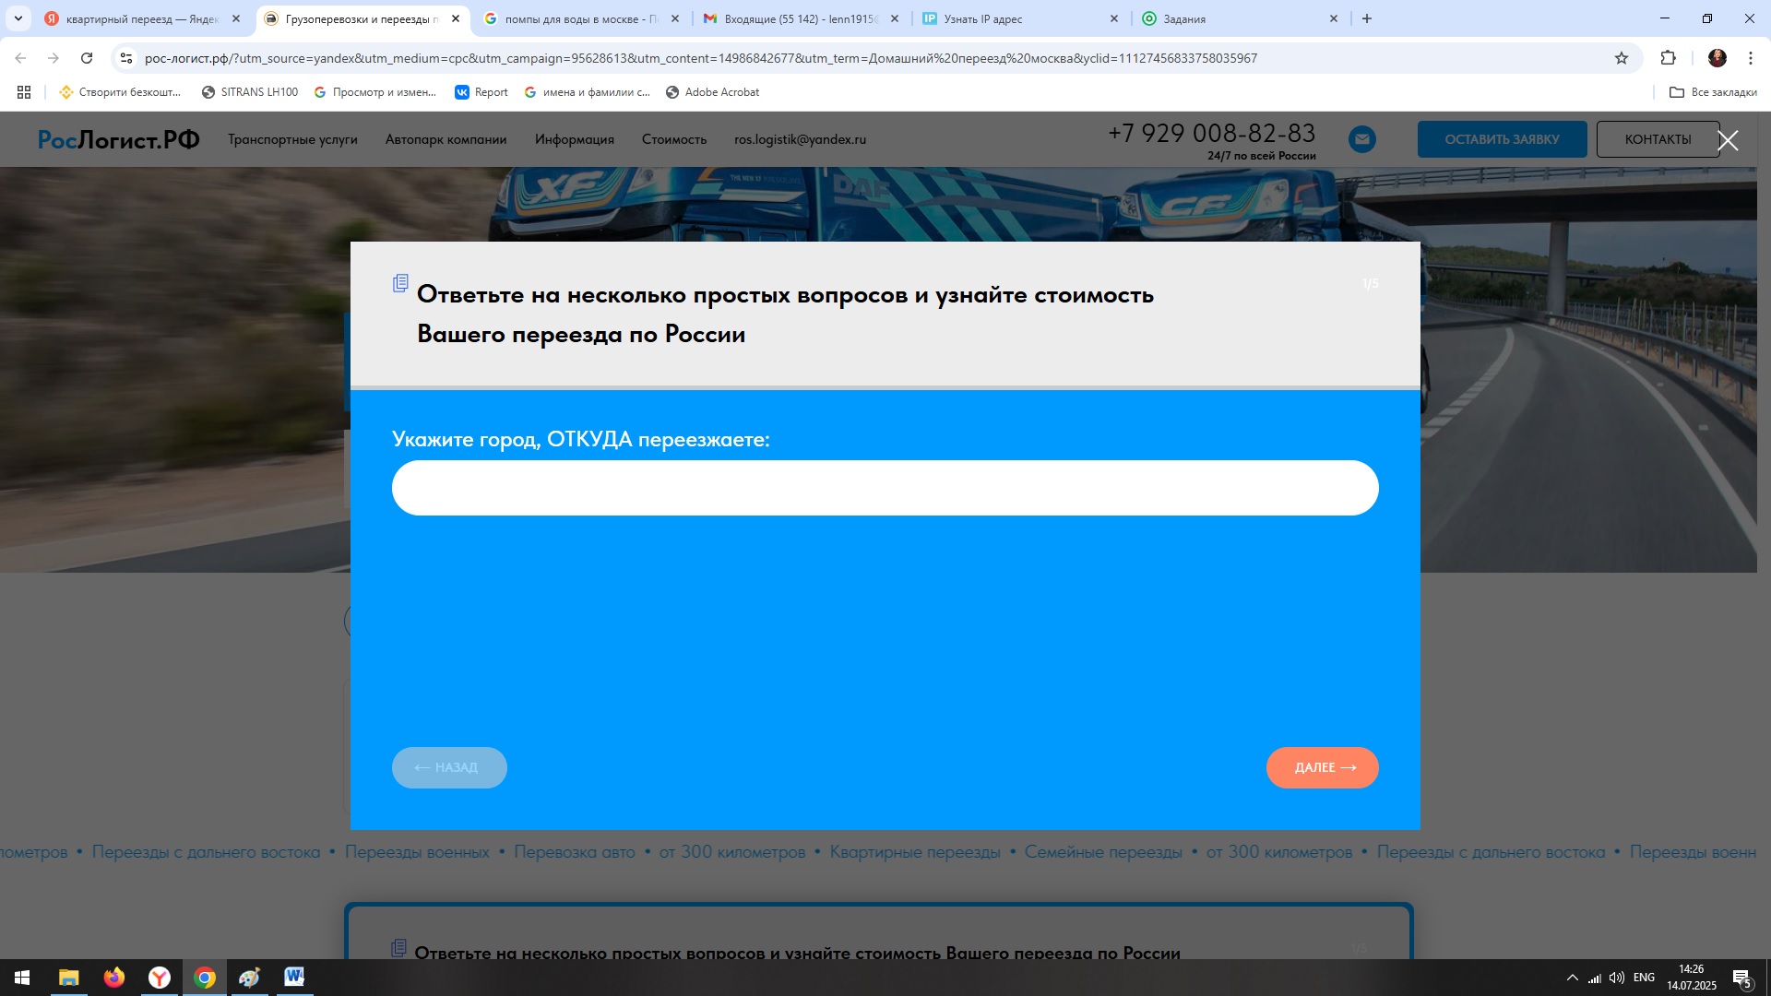
Task: Launch Yandex Browser from taskbar
Action: pyautogui.click(x=160, y=978)
